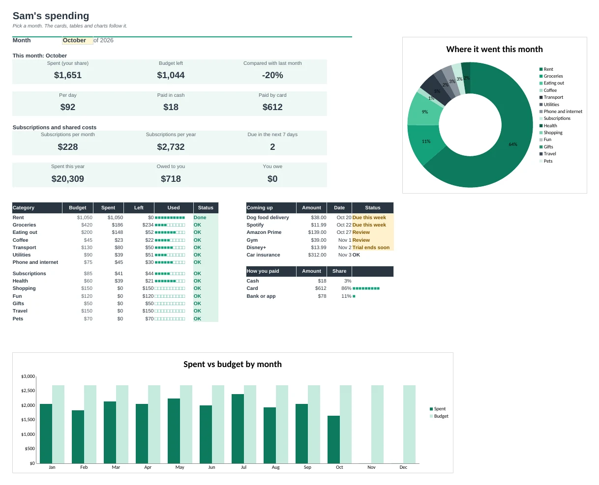Viewport: 599px width, 485px height.
Task: Select the Dog food delivery row
Action: click(320, 218)
